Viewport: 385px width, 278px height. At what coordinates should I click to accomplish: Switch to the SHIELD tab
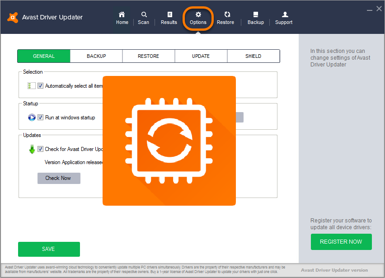click(x=254, y=56)
